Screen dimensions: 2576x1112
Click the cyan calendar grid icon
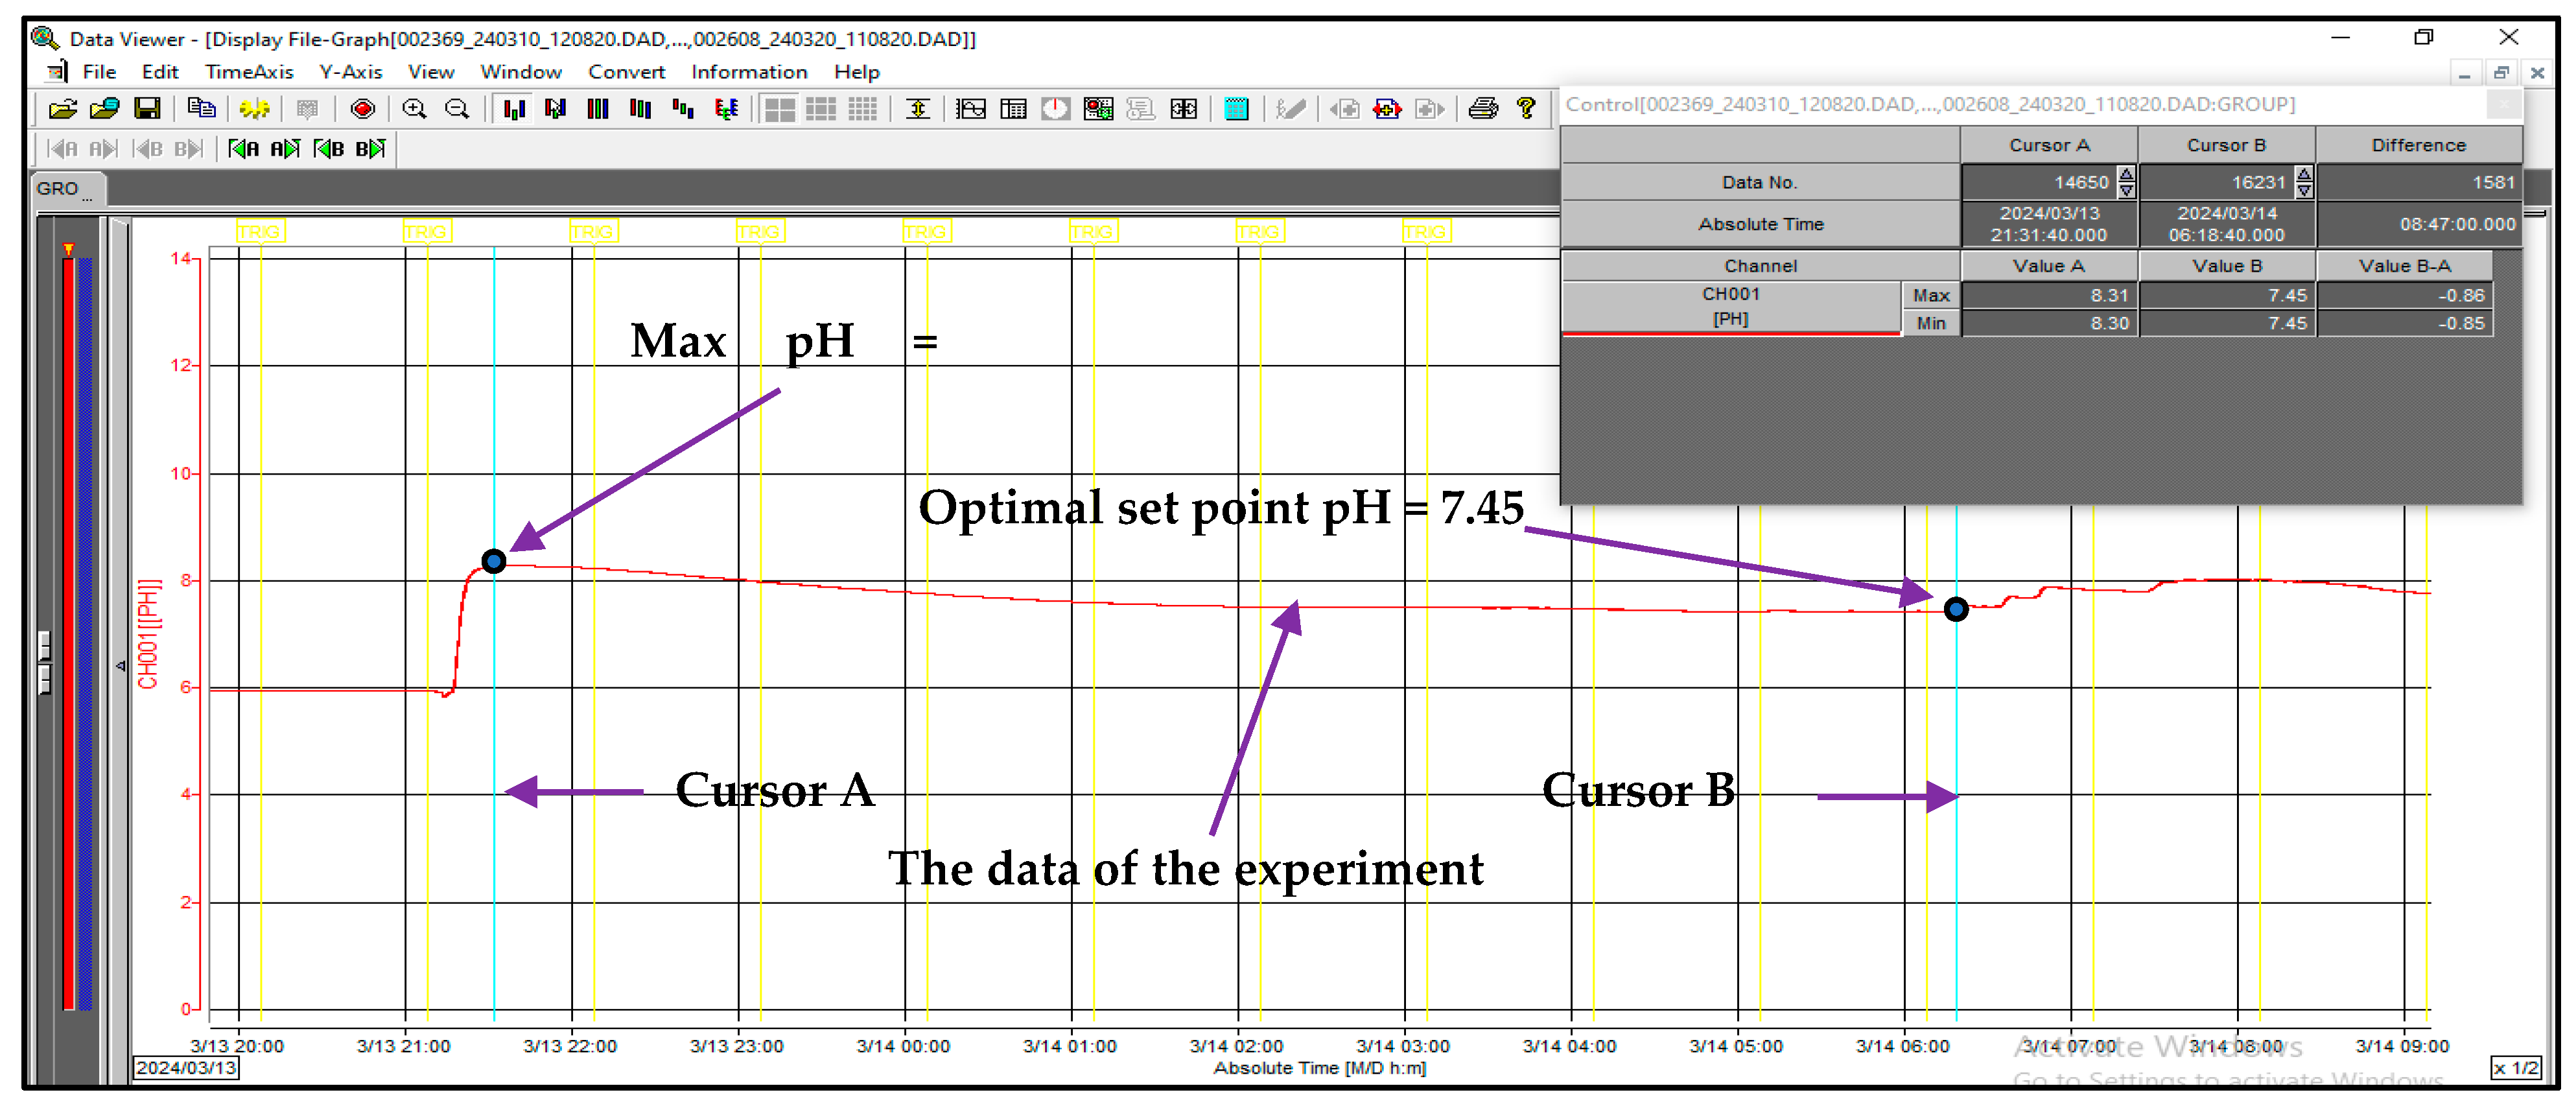(1237, 108)
